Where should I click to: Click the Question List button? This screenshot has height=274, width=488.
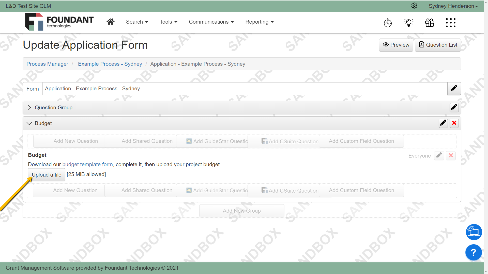tap(438, 45)
